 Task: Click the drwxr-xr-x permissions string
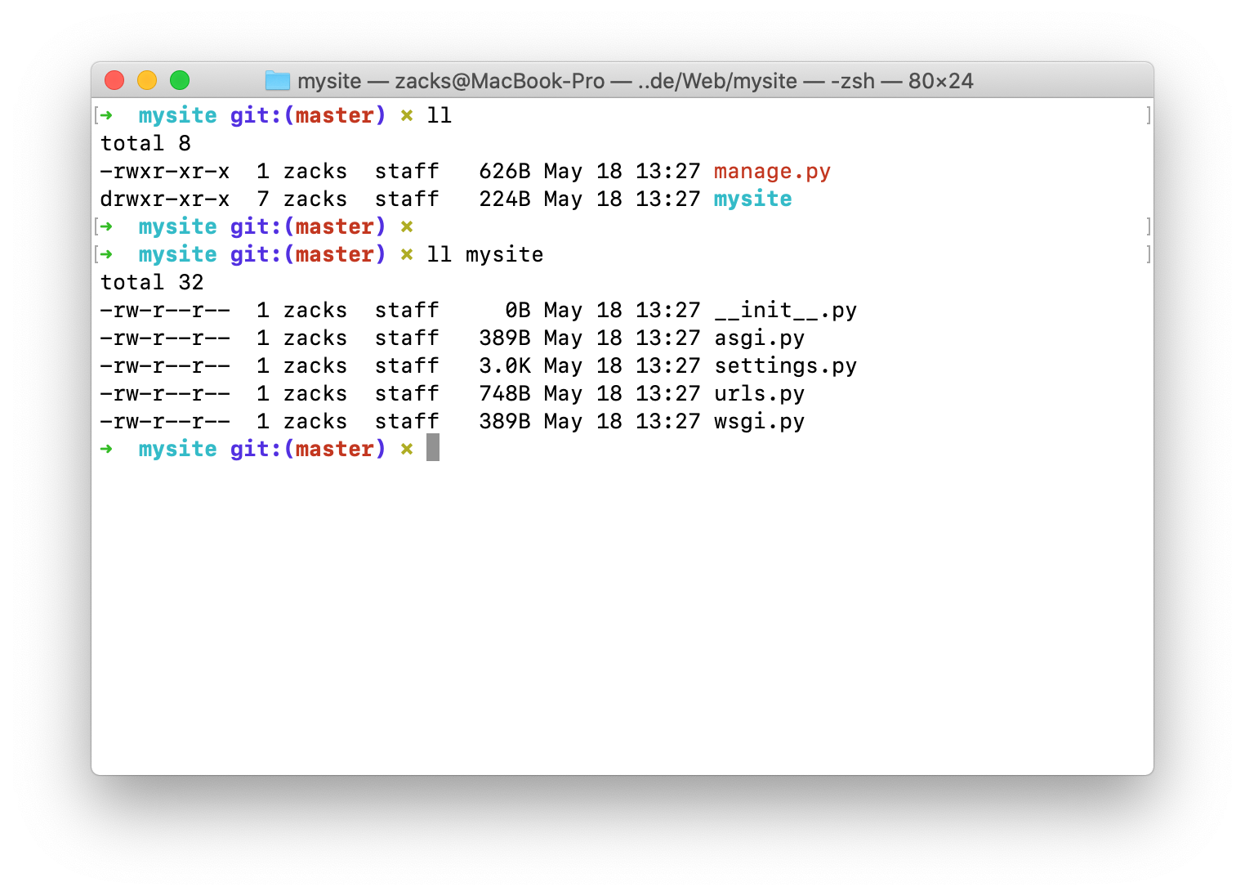pos(165,199)
